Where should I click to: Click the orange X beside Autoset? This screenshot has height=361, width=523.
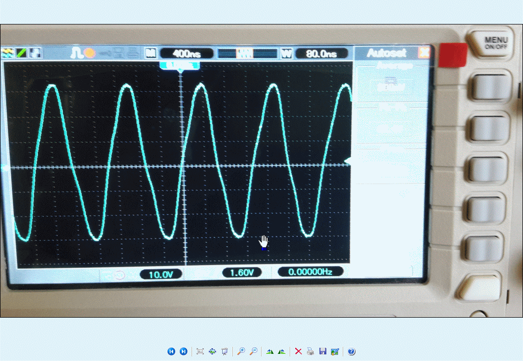tap(423, 53)
